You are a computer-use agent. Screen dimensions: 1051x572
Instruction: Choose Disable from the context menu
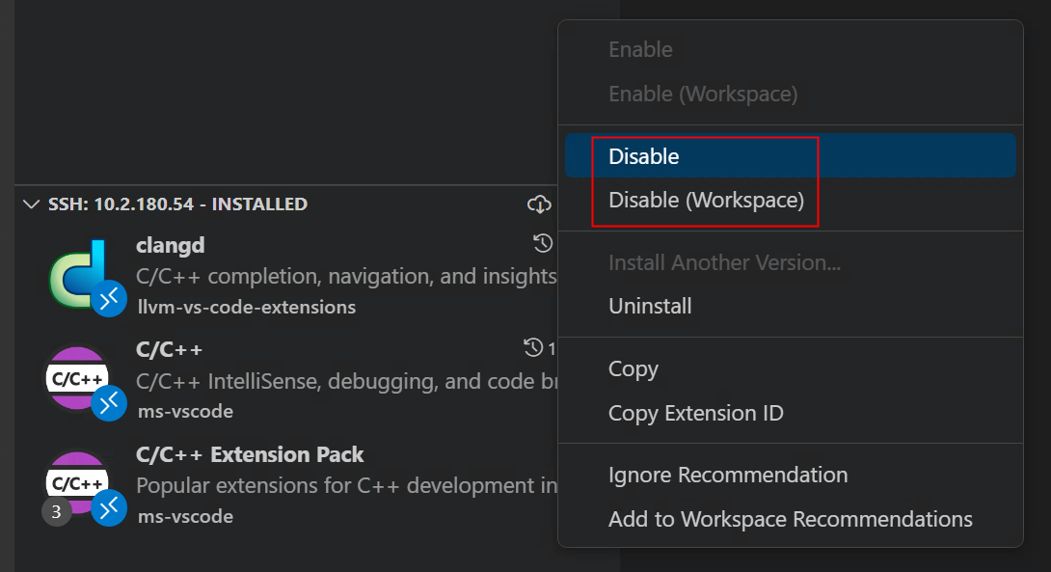(x=644, y=156)
